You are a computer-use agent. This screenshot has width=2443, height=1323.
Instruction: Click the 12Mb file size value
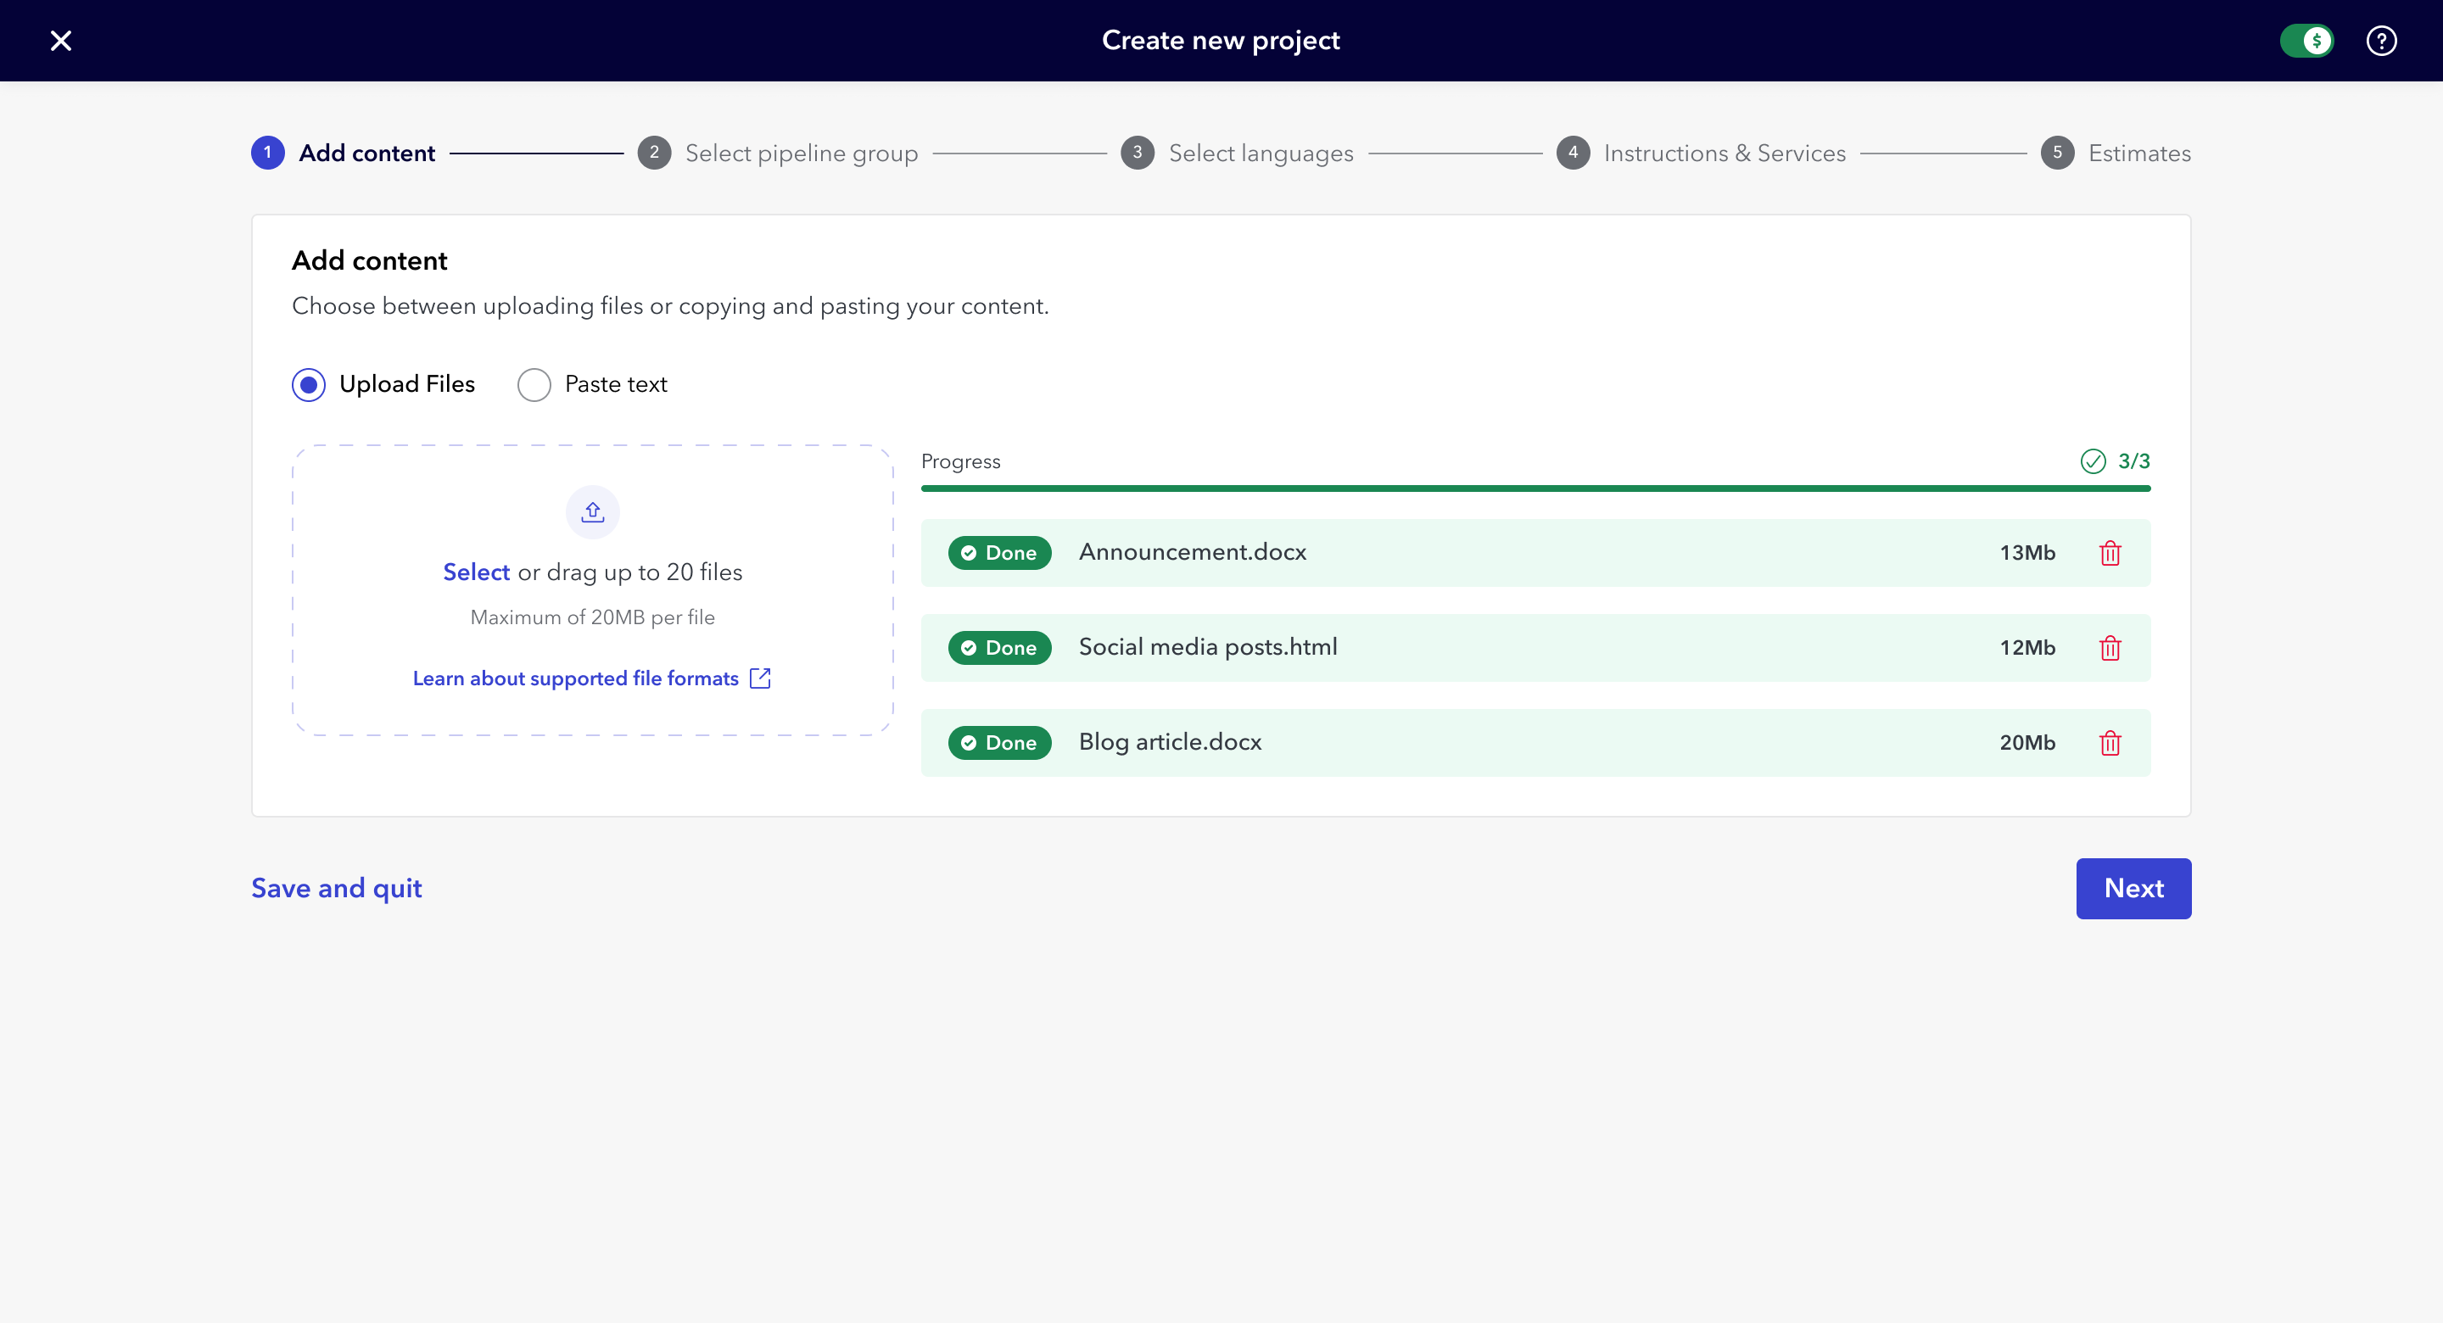tap(2027, 648)
